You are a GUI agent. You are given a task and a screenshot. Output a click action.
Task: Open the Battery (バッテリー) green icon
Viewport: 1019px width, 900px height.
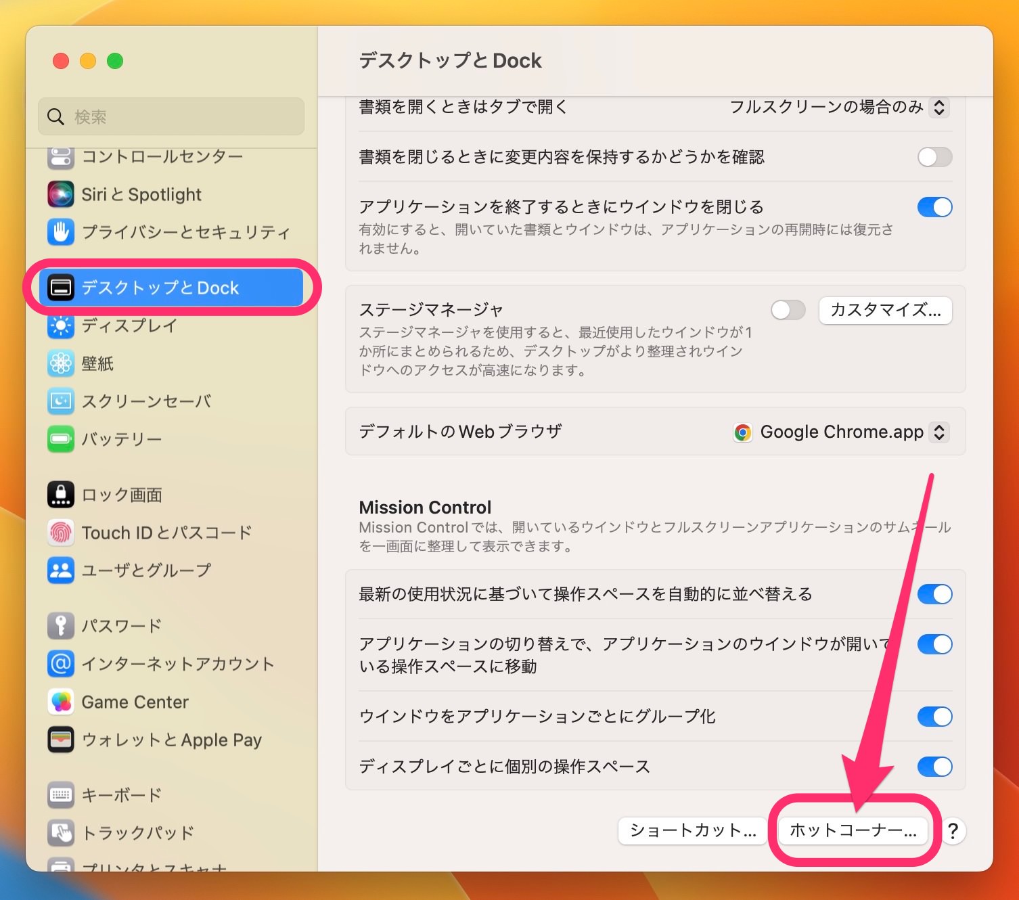pos(61,439)
